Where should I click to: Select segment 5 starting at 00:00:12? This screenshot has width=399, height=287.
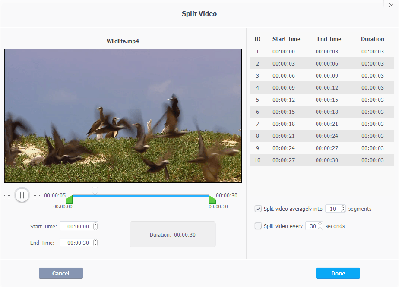[322, 100]
